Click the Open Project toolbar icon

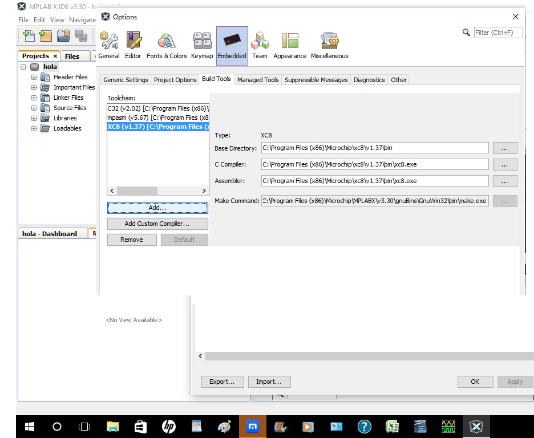pyautogui.click(x=63, y=36)
